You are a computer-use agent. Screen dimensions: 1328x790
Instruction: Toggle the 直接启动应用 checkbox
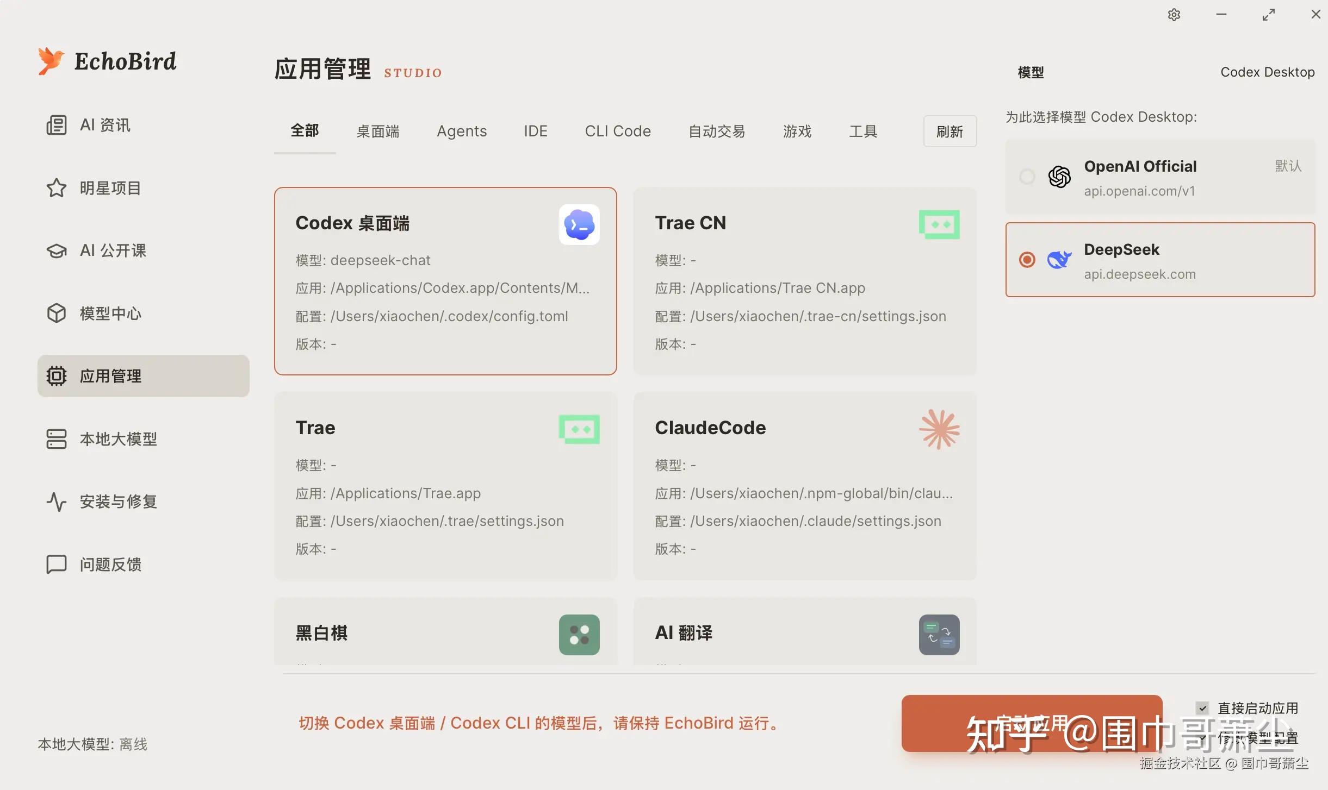point(1202,708)
